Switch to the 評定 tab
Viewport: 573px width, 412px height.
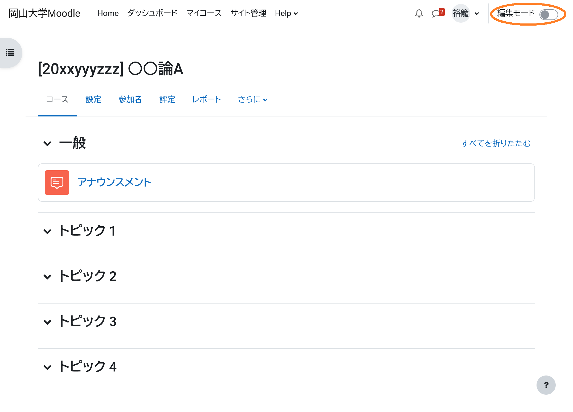(x=167, y=99)
